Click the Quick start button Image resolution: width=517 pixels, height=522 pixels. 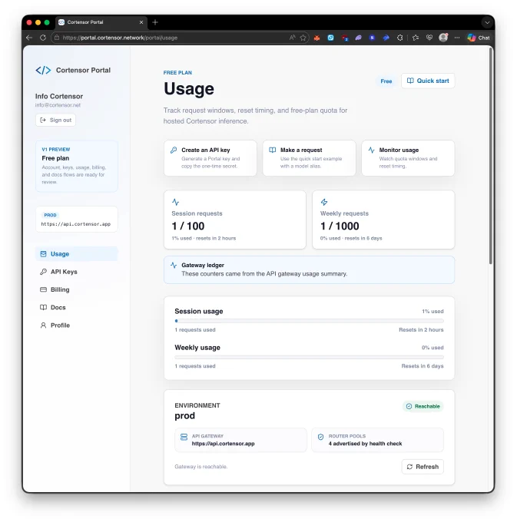pyautogui.click(x=428, y=81)
